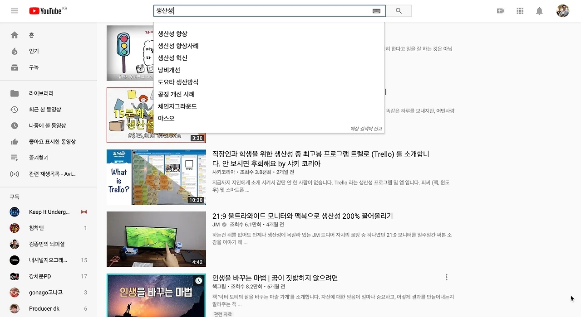Click watch later clock on 인생을 바꾸는 마법 thumbnail

199,281
